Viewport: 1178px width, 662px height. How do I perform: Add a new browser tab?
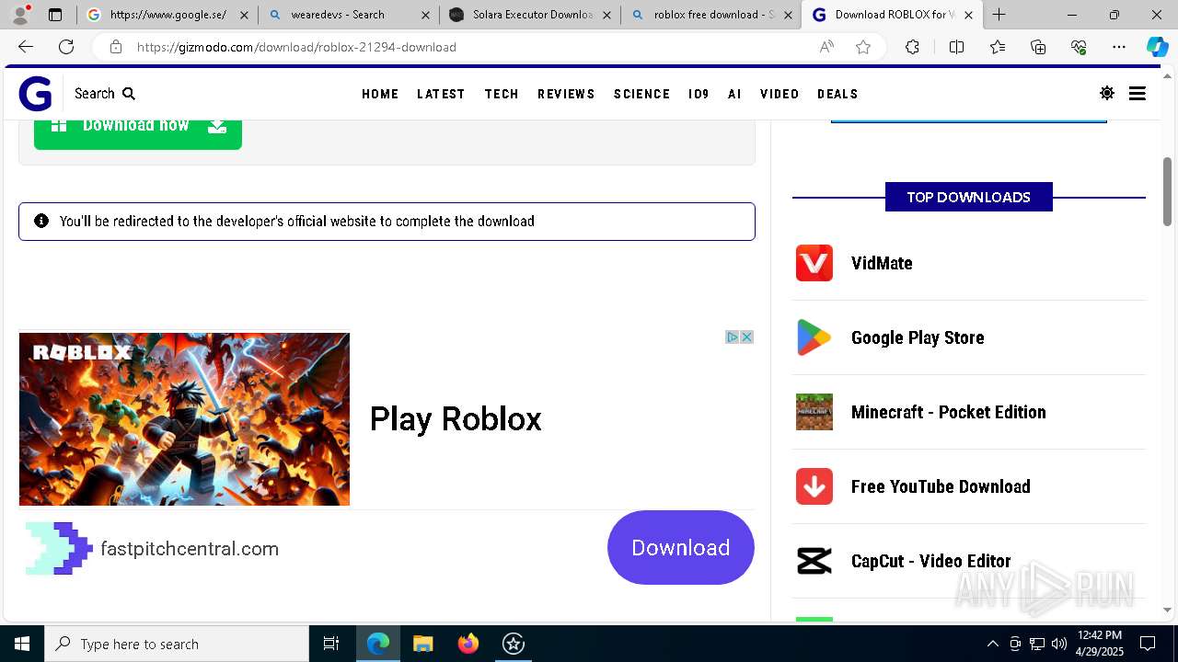pos(999,15)
